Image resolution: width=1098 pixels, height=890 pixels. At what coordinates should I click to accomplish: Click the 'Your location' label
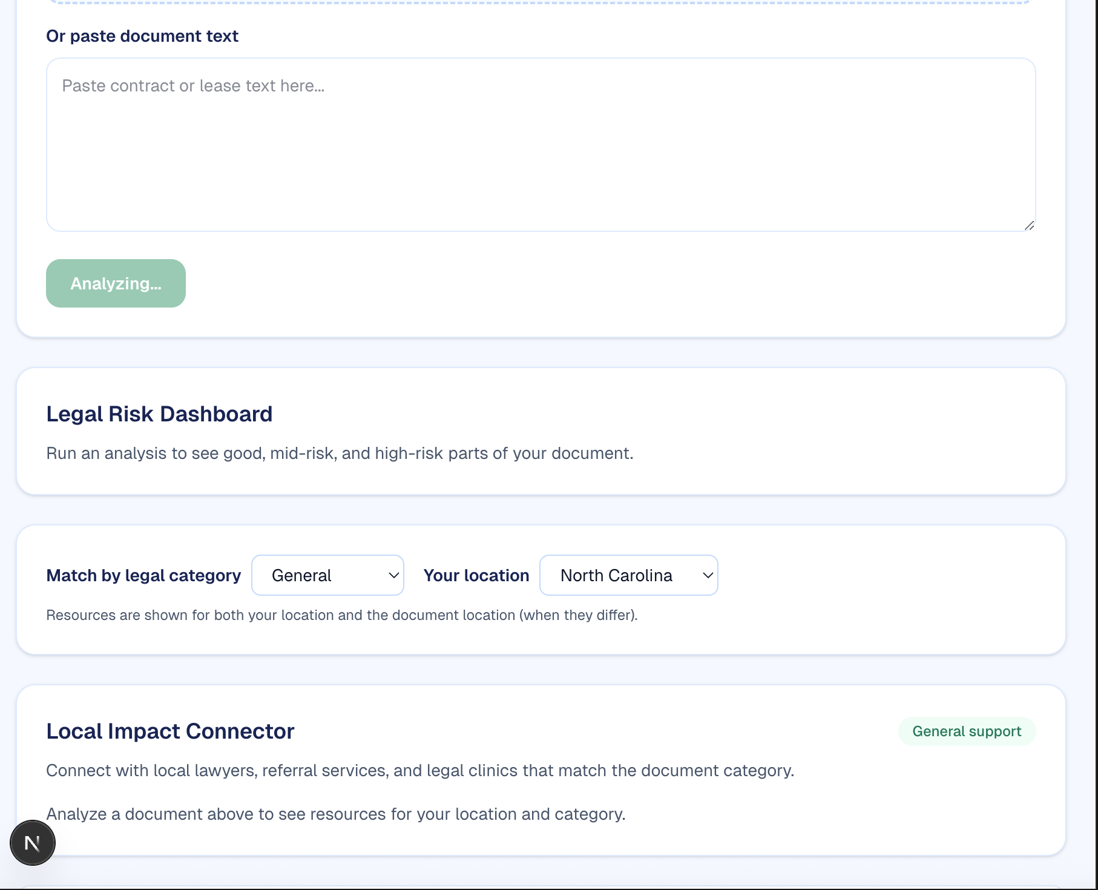click(476, 575)
